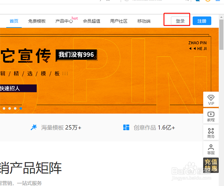The image size is (224, 186).
Task: Click the 创意作品 grid icon
Action: (x=126, y=127)
